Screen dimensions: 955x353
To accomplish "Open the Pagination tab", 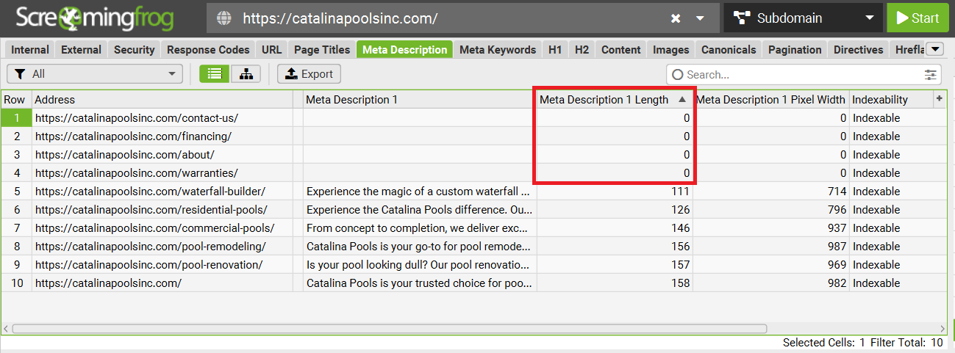I will point(795,50).
